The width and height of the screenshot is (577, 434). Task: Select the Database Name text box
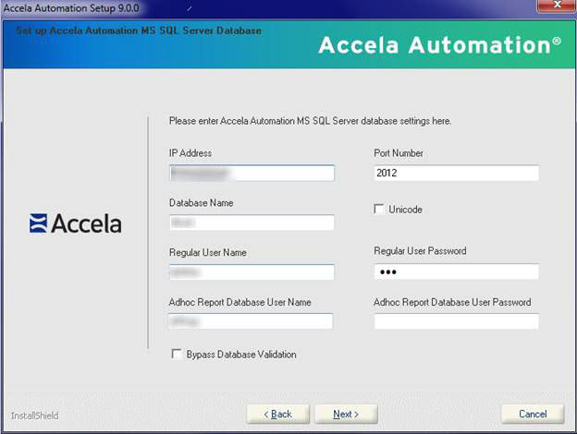click(252, 223)
